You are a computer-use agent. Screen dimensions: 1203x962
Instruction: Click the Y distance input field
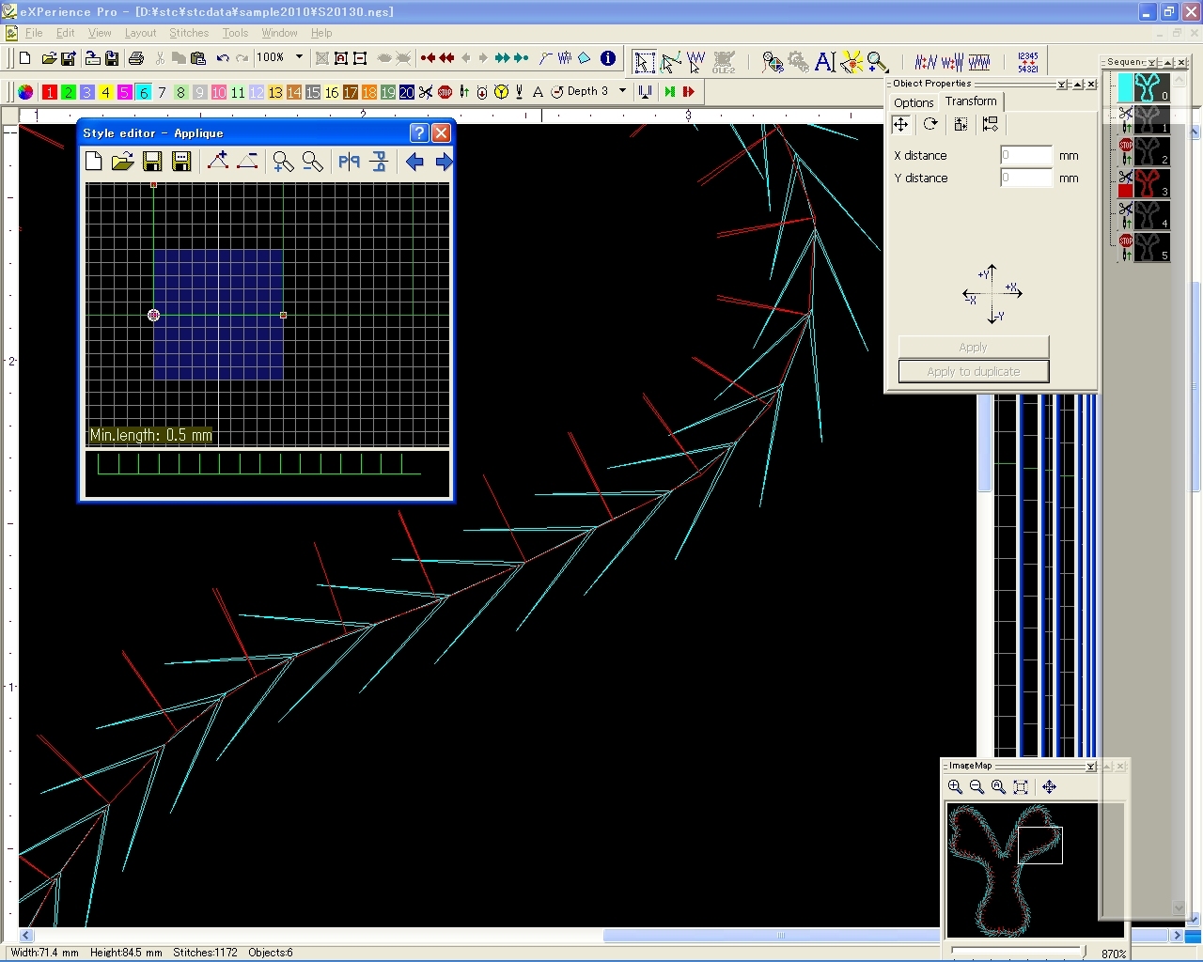(1026, 178)
